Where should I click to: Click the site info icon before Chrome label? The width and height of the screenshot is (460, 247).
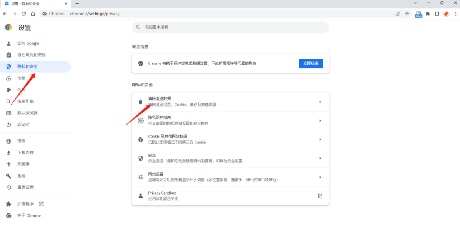45,14
